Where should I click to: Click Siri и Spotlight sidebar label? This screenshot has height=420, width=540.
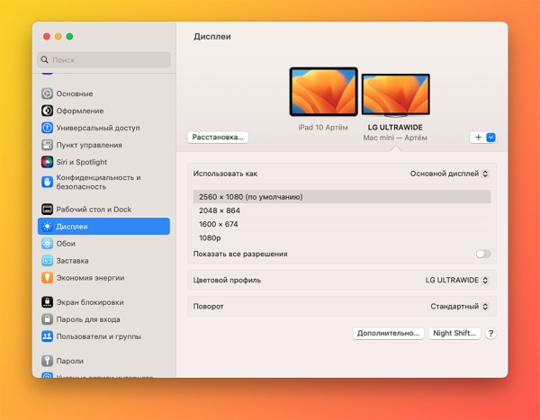click(82, 162)
